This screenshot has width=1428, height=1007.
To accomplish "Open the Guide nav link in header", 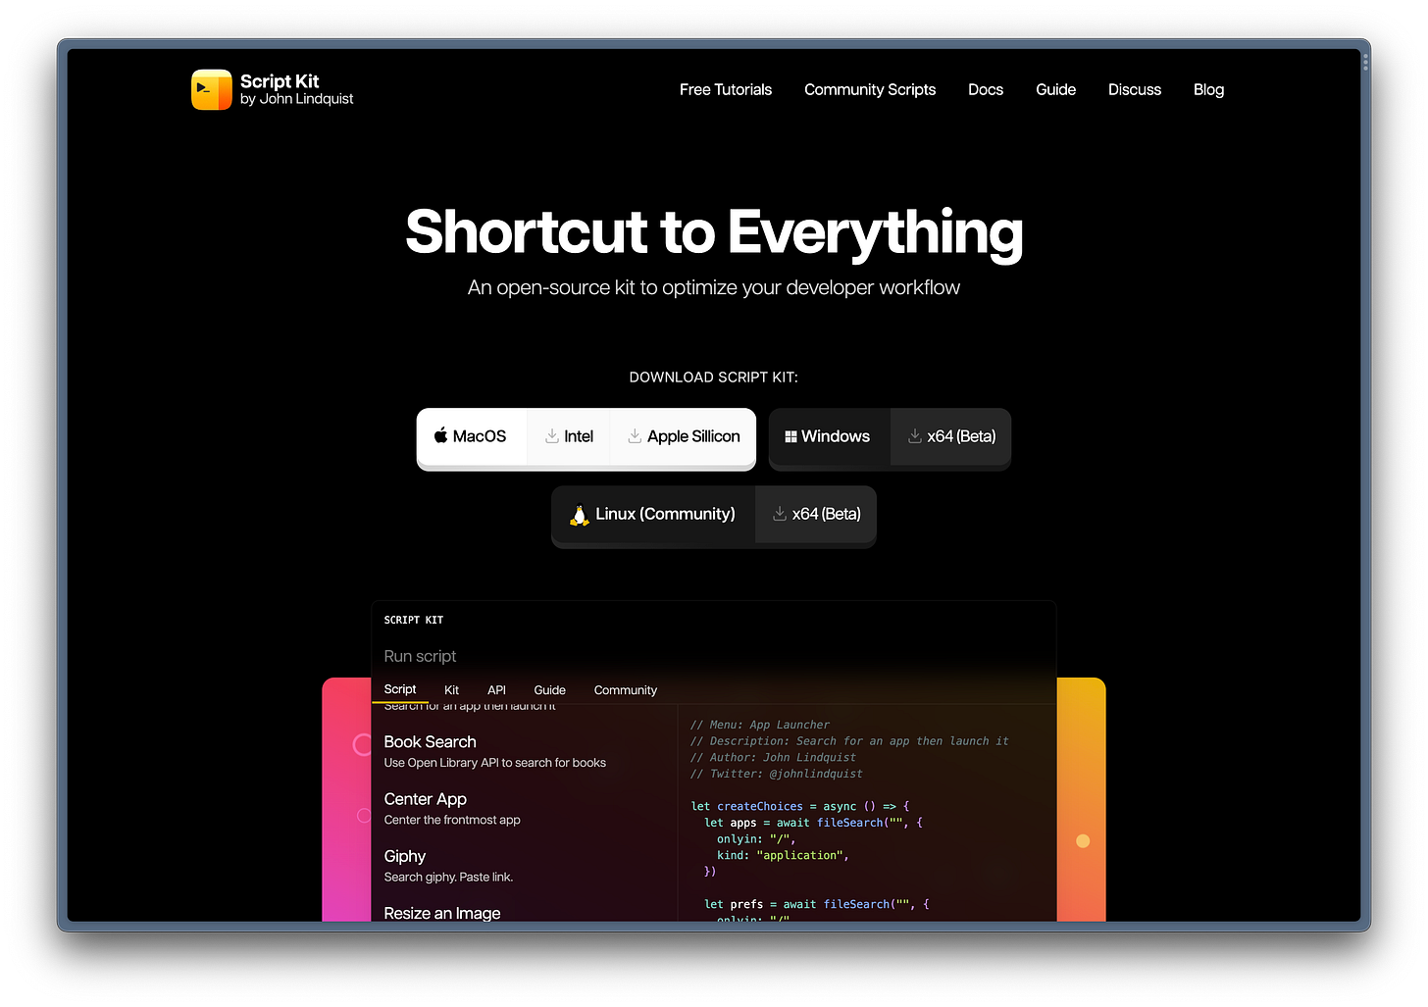I will pyautogui.click(x=1056, y=89).
